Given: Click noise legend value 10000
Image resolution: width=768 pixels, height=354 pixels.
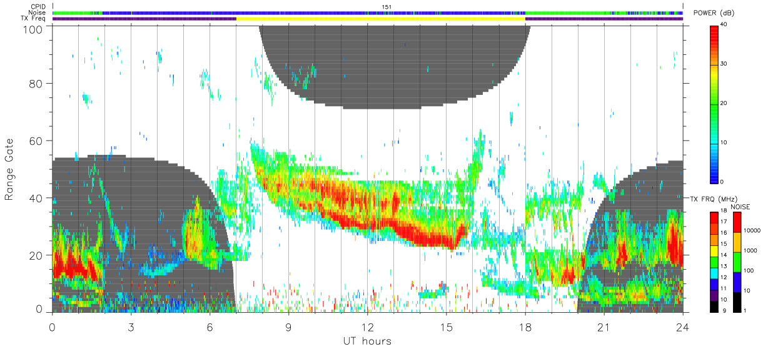Looking at the screenshot, I should [753, 230].
